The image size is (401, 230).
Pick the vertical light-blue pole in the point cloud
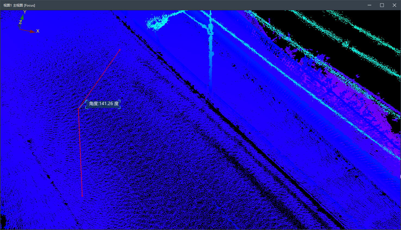pyautogui.click(x=210, y=62)
